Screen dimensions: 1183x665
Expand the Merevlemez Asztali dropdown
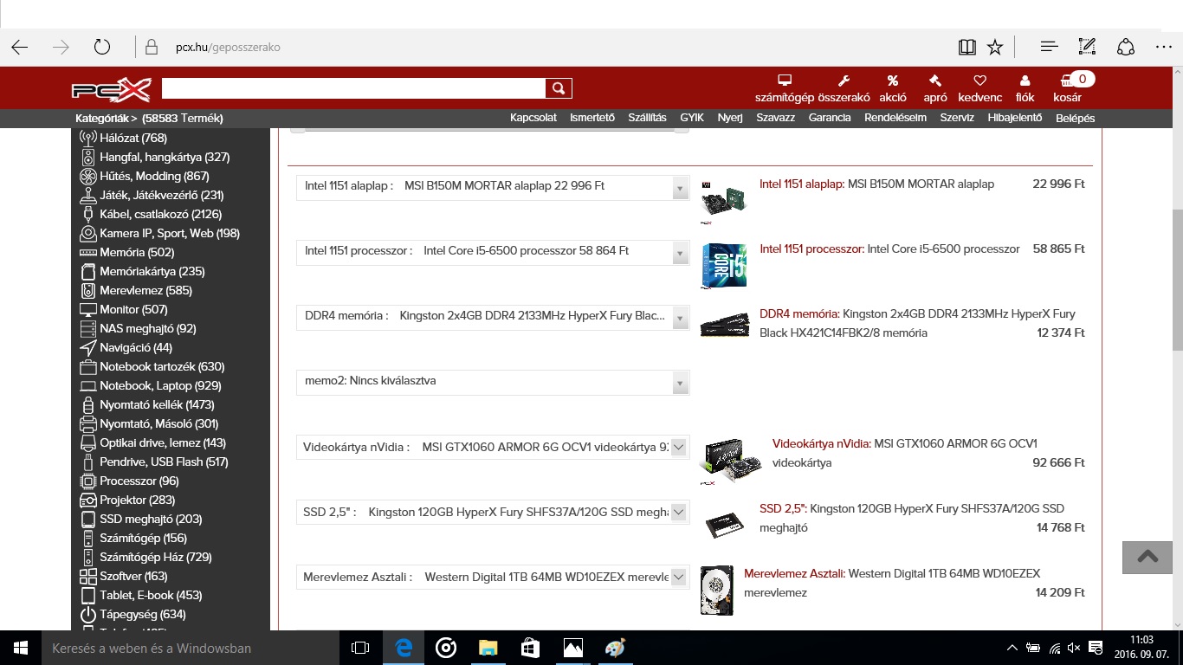click(x=679, y=577)
